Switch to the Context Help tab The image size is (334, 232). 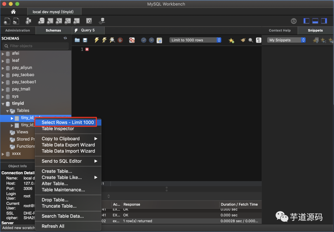tap(280, 31)
